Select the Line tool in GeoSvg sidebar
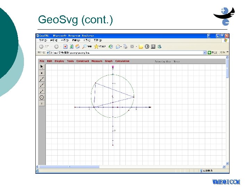250x188 pixels. click(x=42, y=79)
